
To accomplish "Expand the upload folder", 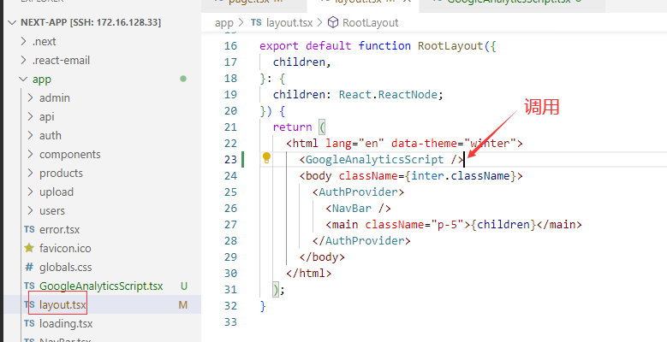I will (31, 192).
